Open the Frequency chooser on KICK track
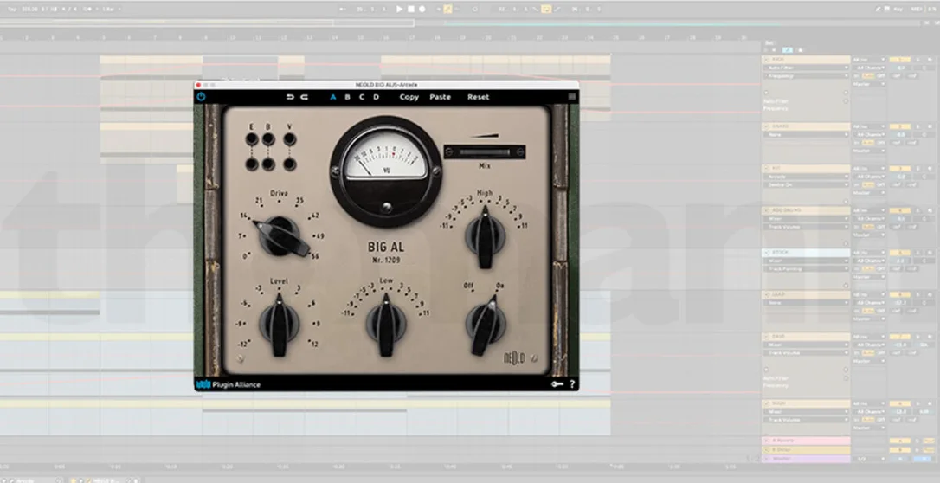This screenshot has width=940, height=483. pos(807,76)
